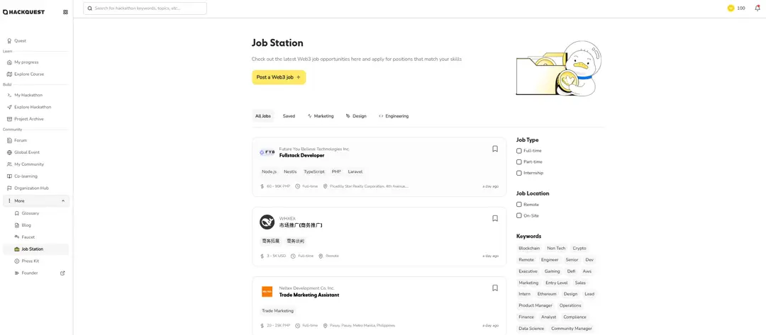The image size is (766, 335).
Task: Go to Explore Hackathon in sidebar
Action: [x=33, y=107]
